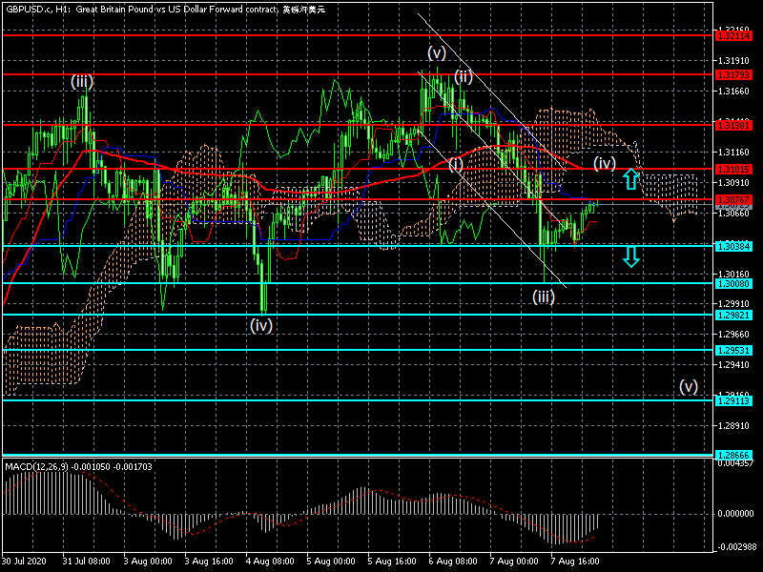Click the cyan up arrow marker
The height and width of the screenshot is (572, 763).
pyautogui.click(x=631, y=178)
